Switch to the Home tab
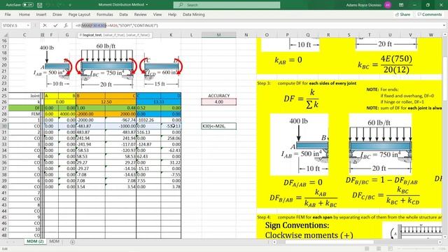This screenshot has height=252, width=448. click(24, 14)
